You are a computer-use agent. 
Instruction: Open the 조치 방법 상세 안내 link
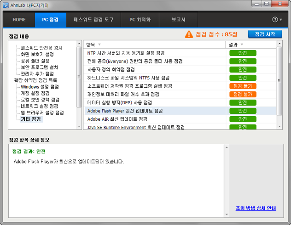pyautogui.click(x=256, y=208)
